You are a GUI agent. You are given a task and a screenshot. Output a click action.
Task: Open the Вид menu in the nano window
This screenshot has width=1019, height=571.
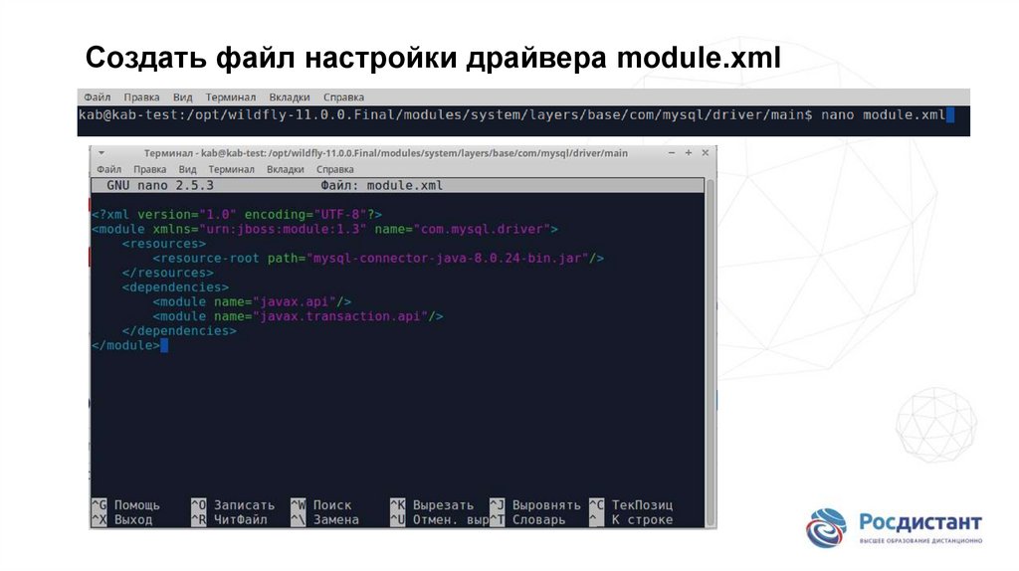(188, 169)
